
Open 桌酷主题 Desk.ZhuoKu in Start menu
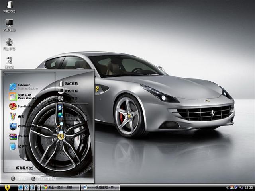click(x=23, y=97)
